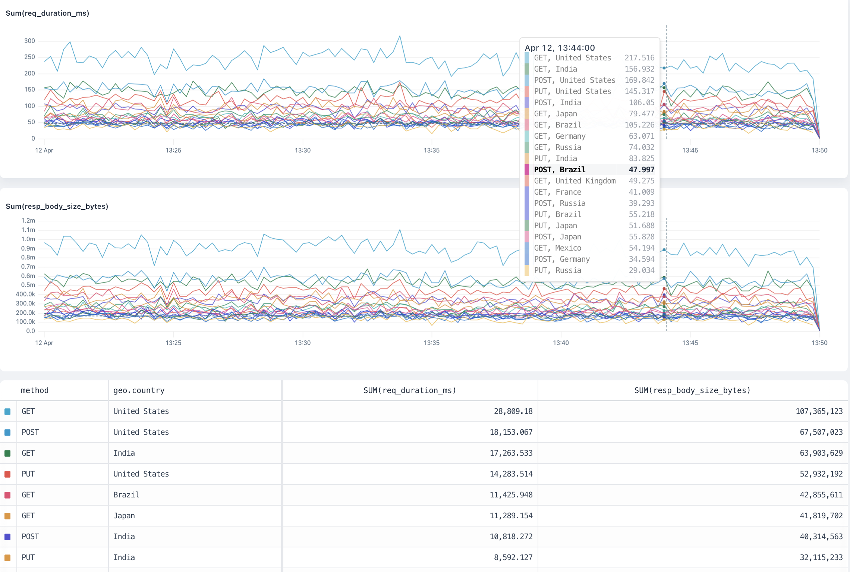
Task: Select the method column header
Action: 35,390
